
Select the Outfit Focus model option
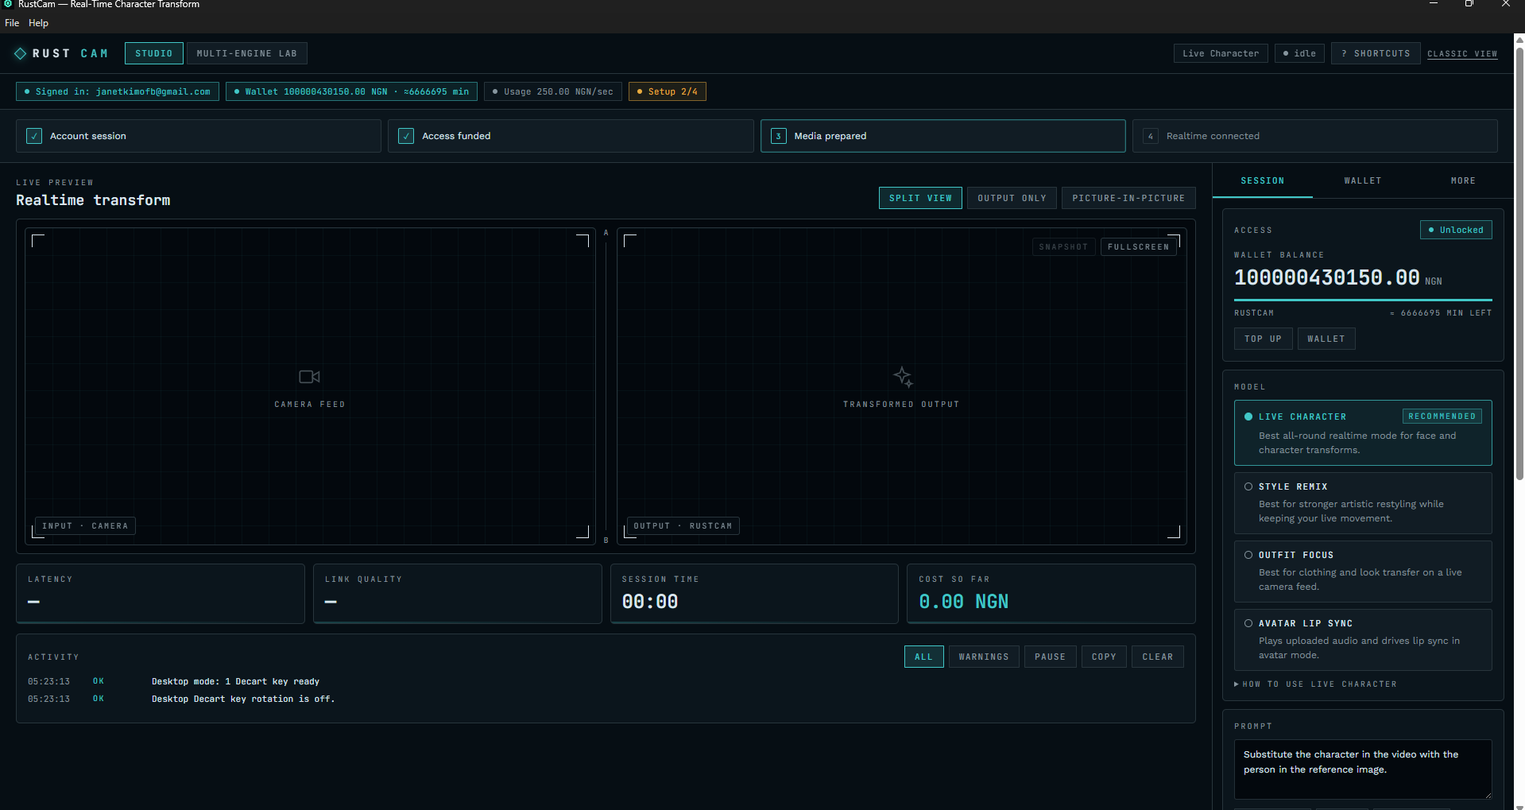pos(1362,572)
